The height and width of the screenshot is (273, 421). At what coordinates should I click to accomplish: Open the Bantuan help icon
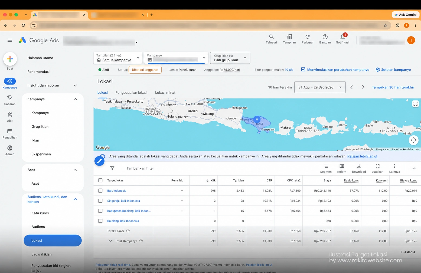pyautogui.click(x=325, y=37)
